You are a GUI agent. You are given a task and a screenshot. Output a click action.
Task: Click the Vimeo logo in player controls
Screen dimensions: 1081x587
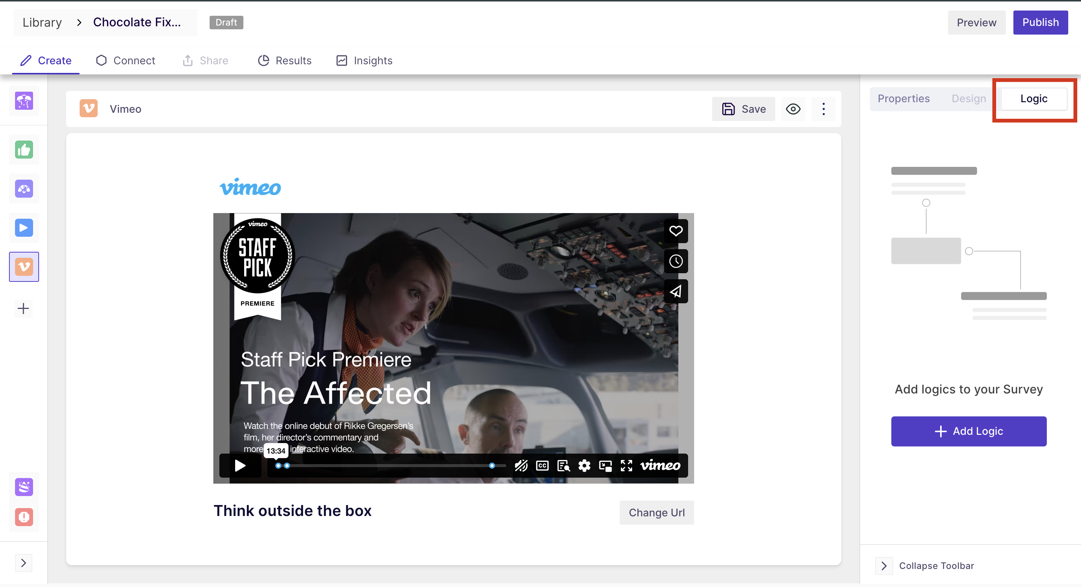pos(660,465)
